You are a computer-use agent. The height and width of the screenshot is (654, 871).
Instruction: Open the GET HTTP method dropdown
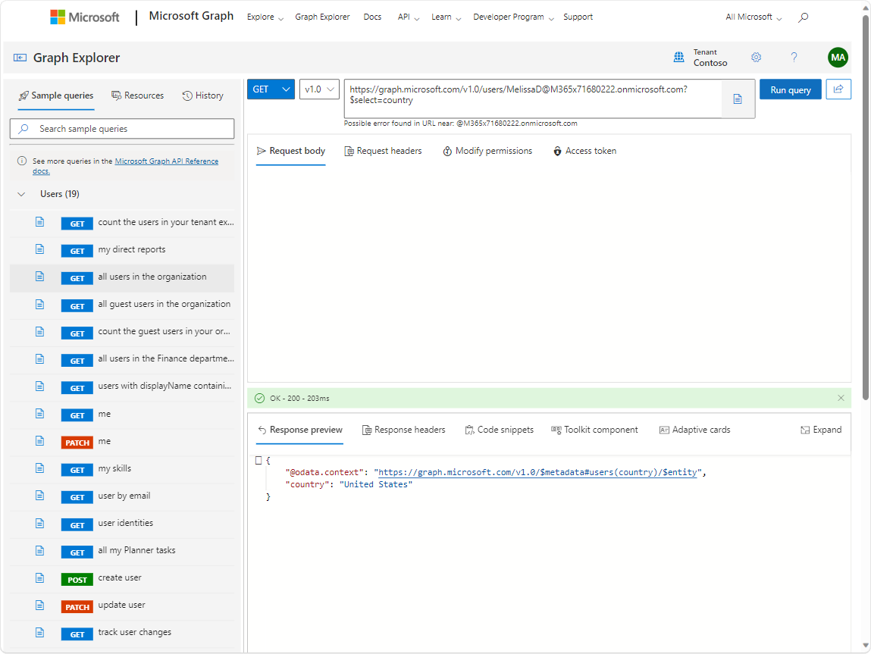tap(271, 89)
